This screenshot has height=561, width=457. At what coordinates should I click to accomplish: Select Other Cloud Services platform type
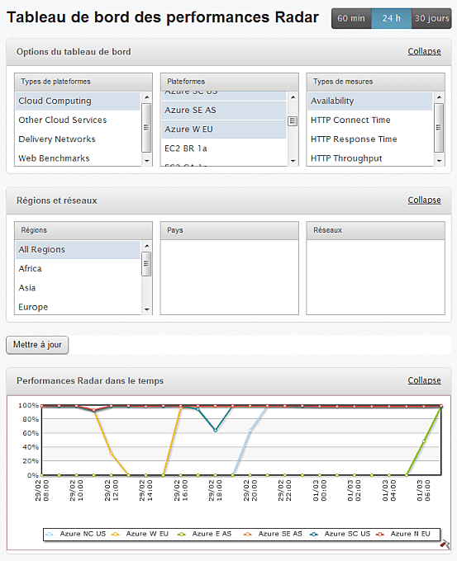pyautogui.click(x=78, y=120)
